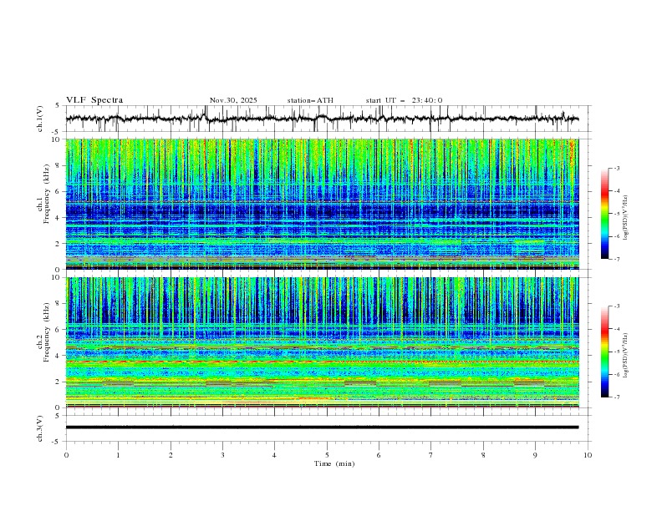The height and width of the screenshot is (511, 662).
Task: Click the time axis tick label '9'
Action: (x=535, y=455)
